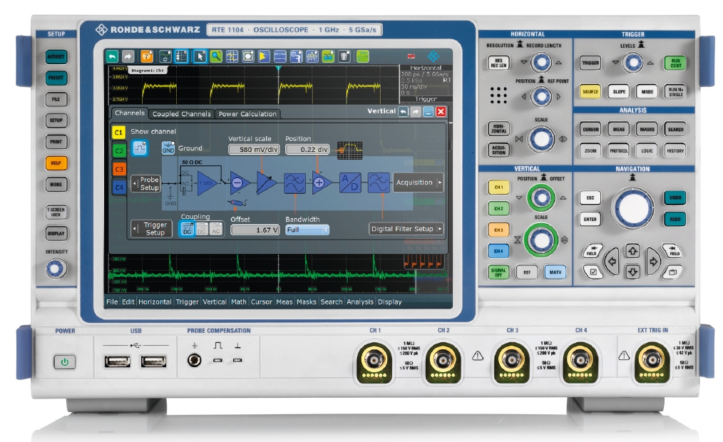The width and height of the screenshot is (723, 442).
Task: Tap the redo arrow in the top toolbar
Action: [x=128, y=56]
